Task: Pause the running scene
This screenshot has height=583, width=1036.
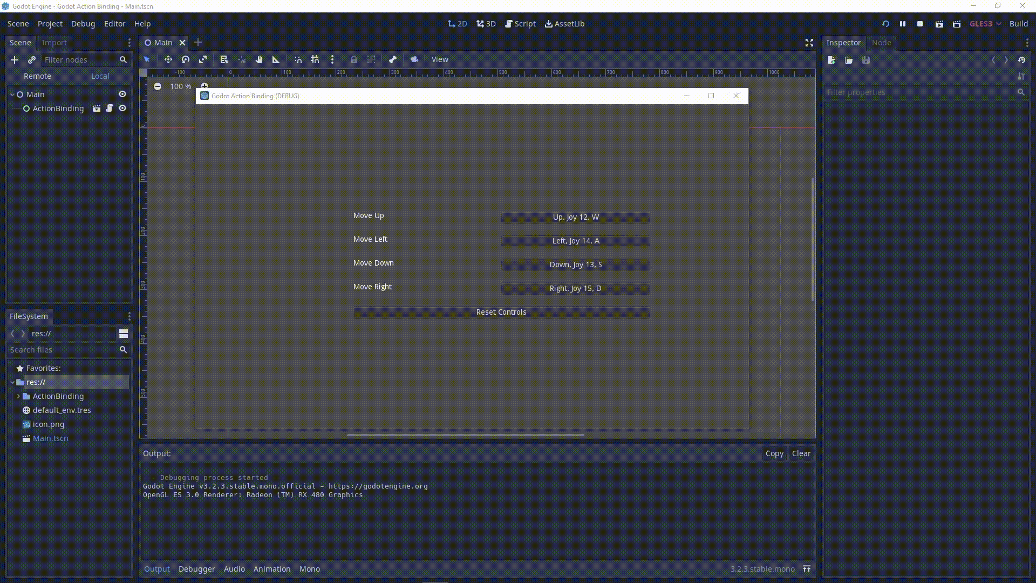Action: tap(903, 24)
